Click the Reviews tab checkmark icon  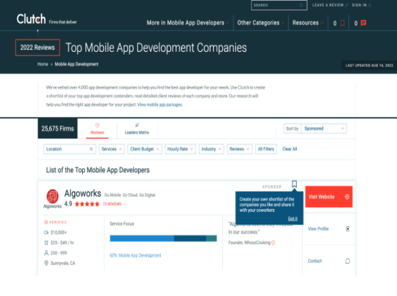97,125
